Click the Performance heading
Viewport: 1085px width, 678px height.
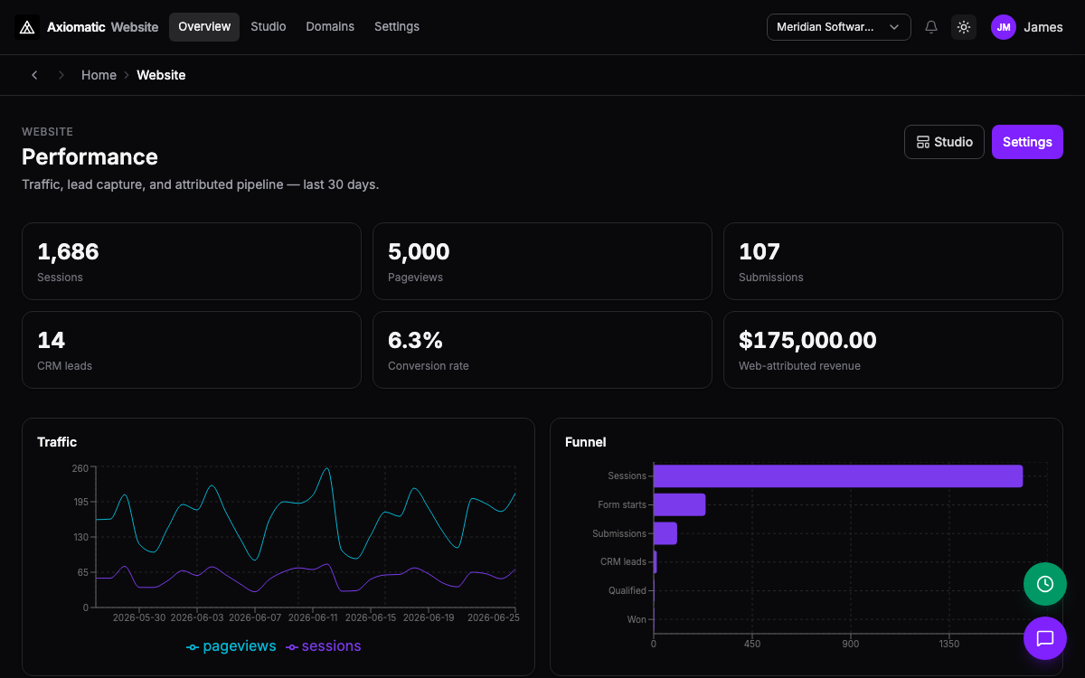coord(90,156)
